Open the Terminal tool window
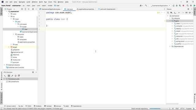The width and height of the screenshot is (196, 110). (x=48, y=106)
